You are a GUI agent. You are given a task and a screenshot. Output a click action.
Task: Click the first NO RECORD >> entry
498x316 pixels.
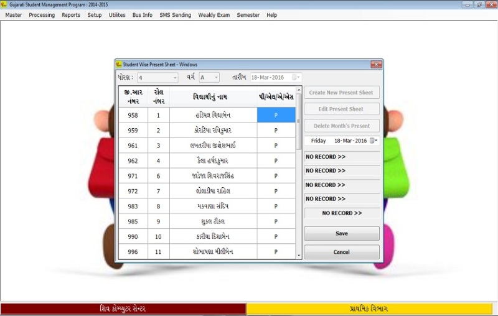341,157
